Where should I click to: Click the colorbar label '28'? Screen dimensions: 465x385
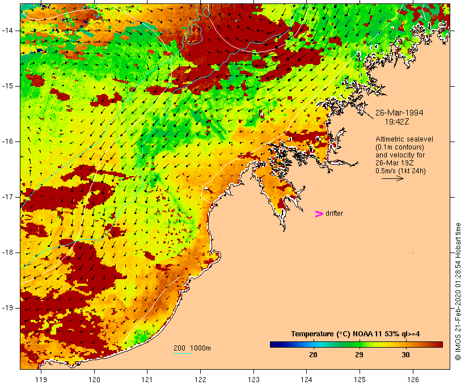click(x=313, y=355)
